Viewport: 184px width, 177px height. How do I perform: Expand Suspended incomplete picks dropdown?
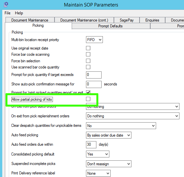coord(108,164)
